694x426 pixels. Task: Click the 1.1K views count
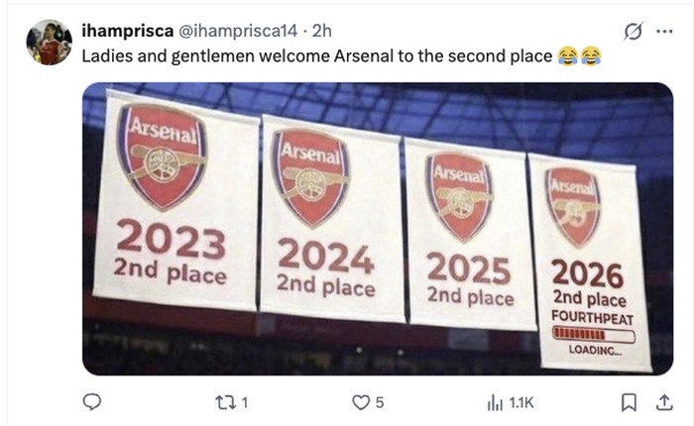click(x=521, y=402)
